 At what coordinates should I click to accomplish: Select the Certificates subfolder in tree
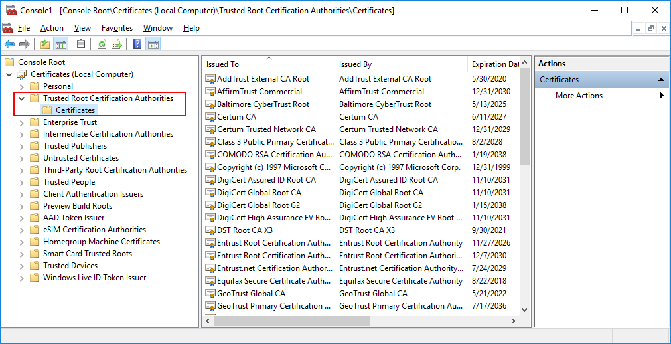[x=75, y=110]
